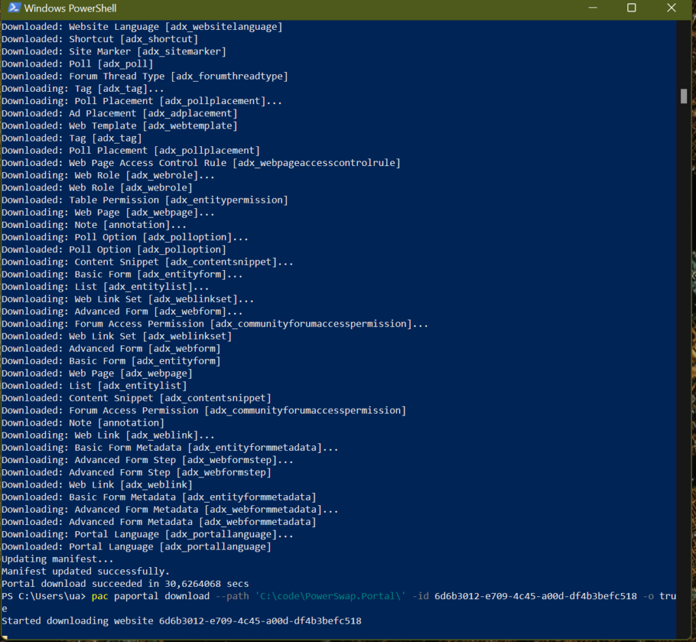The width and height of the screenshot is (696, 642).
Task: Select the 'Downloaded: Site Marker [adx_sitemarker]' line
Action: pos(114,52)
